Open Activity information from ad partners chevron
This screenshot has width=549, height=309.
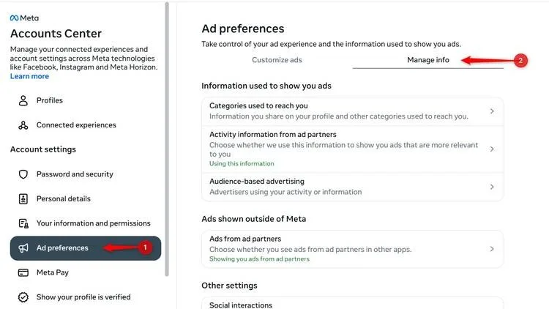[492, 149]
